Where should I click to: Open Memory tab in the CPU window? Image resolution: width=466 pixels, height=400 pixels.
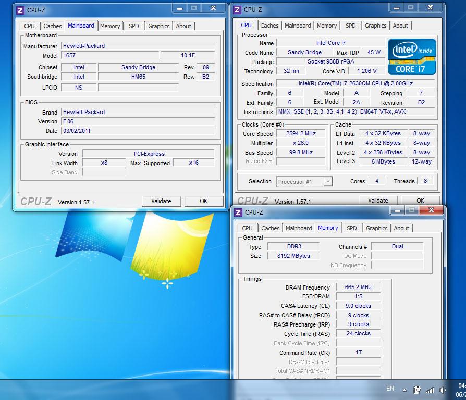tap(327, 26)
